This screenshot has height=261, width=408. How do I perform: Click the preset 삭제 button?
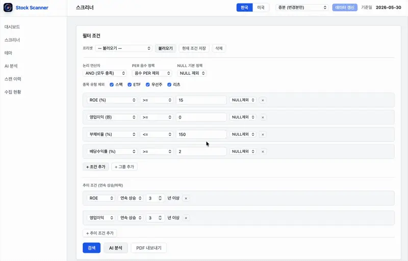pyautogui.click(x=219, y=48)
